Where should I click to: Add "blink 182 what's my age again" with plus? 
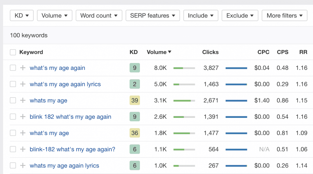(x=23, y=117)
